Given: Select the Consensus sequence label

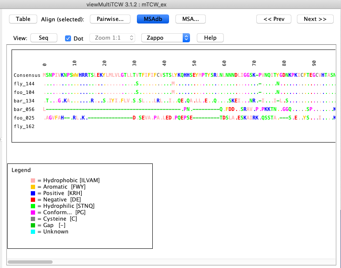Looking at the screenshot, I should pyautogui.click(x=27, y=75).
